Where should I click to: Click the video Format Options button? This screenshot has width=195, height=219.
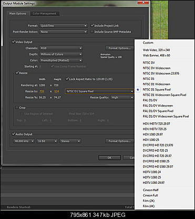click(120, 48)
